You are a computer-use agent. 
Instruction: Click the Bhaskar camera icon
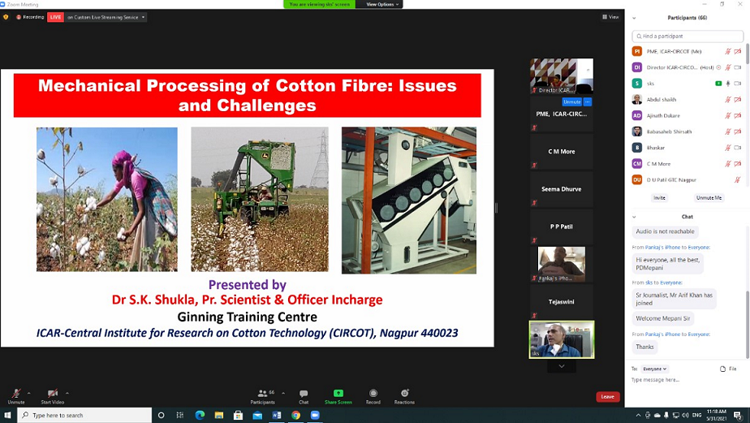[738, 148]
